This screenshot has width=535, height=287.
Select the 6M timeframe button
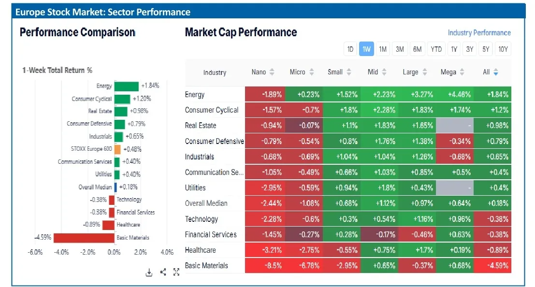(x=417, y=49)
